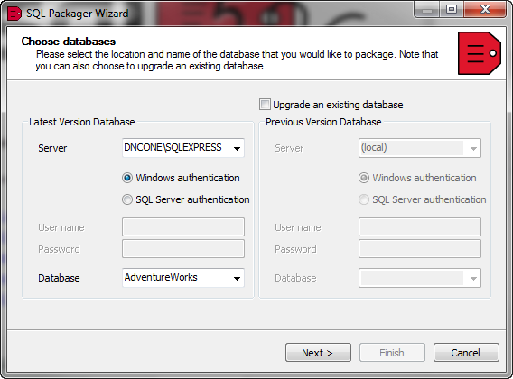Focus the latest version Password field

183,248
